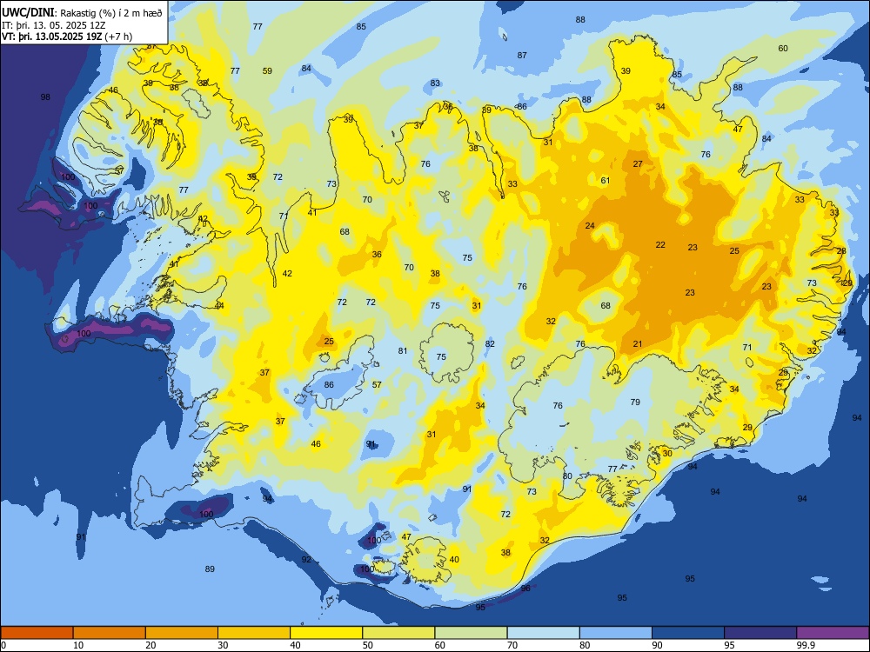Click the map value 79 on the large glacier
The width and height of the screenshot is (870, 652).
(635, 402)
